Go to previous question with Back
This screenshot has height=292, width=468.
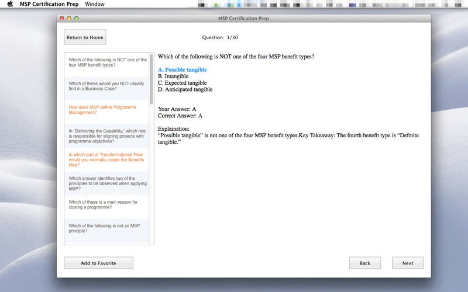364,263
